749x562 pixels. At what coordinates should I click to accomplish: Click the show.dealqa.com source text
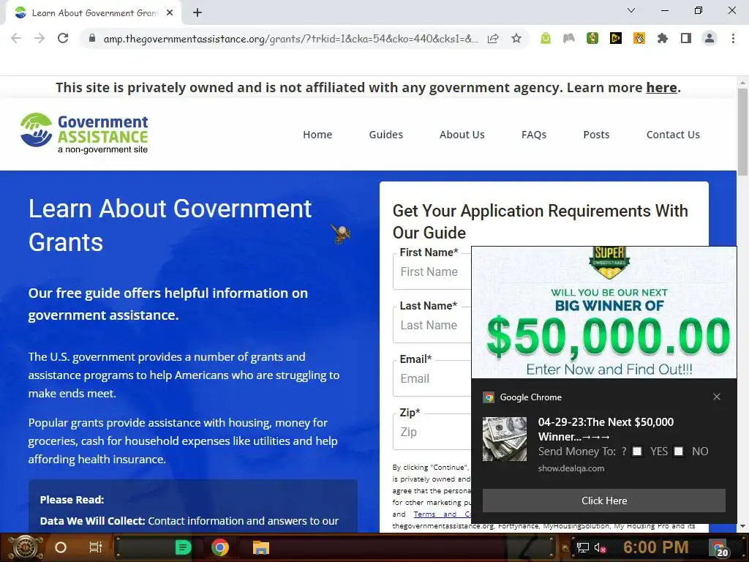571,468
